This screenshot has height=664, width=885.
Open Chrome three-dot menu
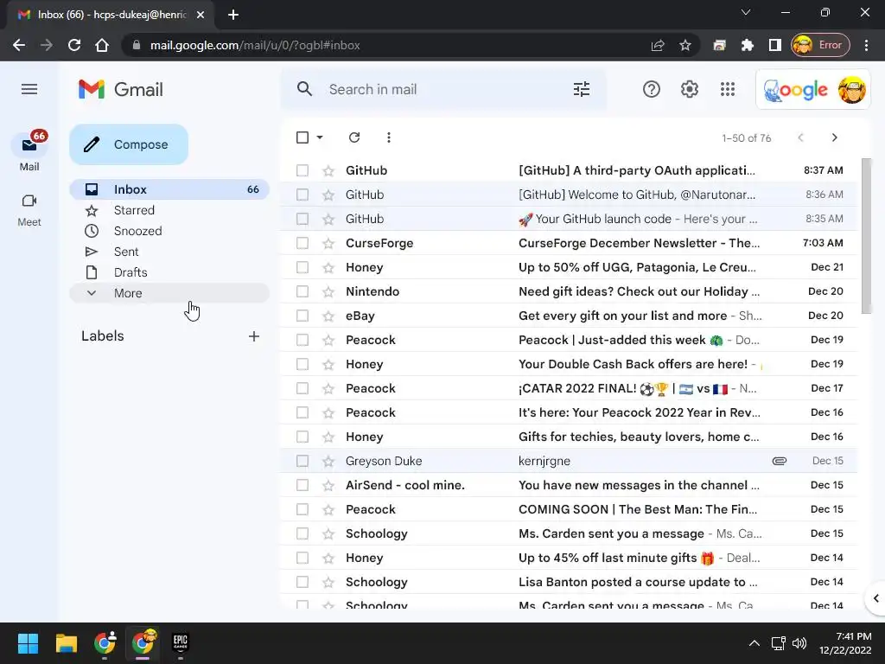pyautogui.click(x=866, y=45)
